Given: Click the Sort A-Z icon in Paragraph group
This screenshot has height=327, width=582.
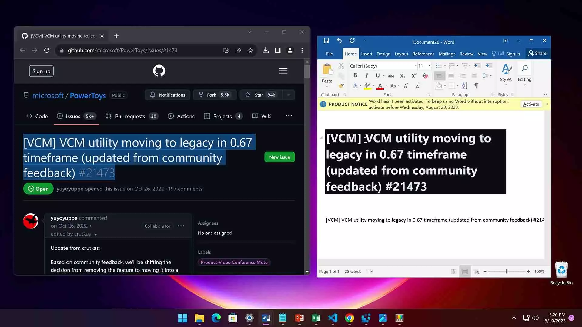Looking at the screenshot, I should (x=464, y=86).
